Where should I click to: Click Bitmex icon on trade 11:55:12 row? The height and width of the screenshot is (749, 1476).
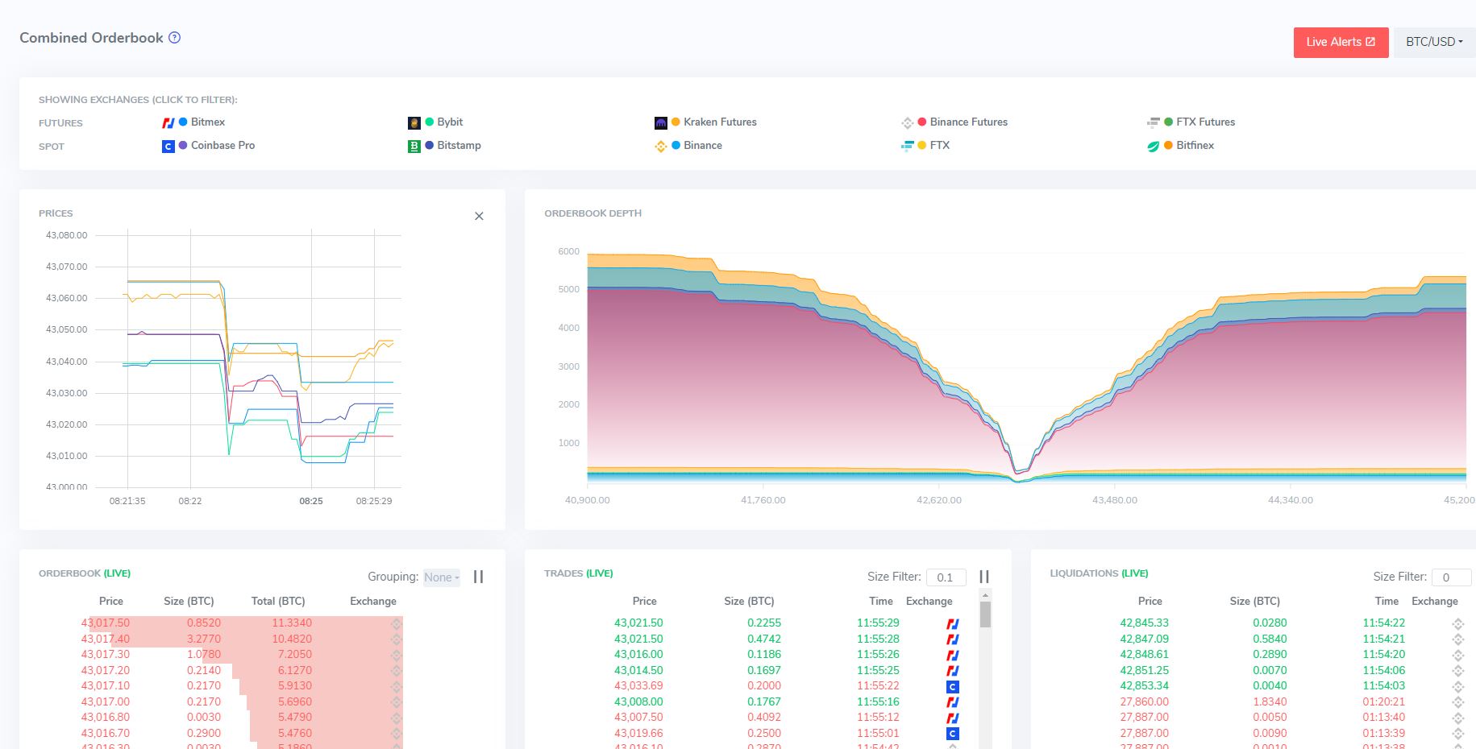coord(952,718)
